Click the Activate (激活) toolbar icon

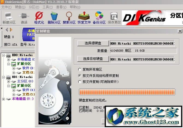(x=24, y=18)
